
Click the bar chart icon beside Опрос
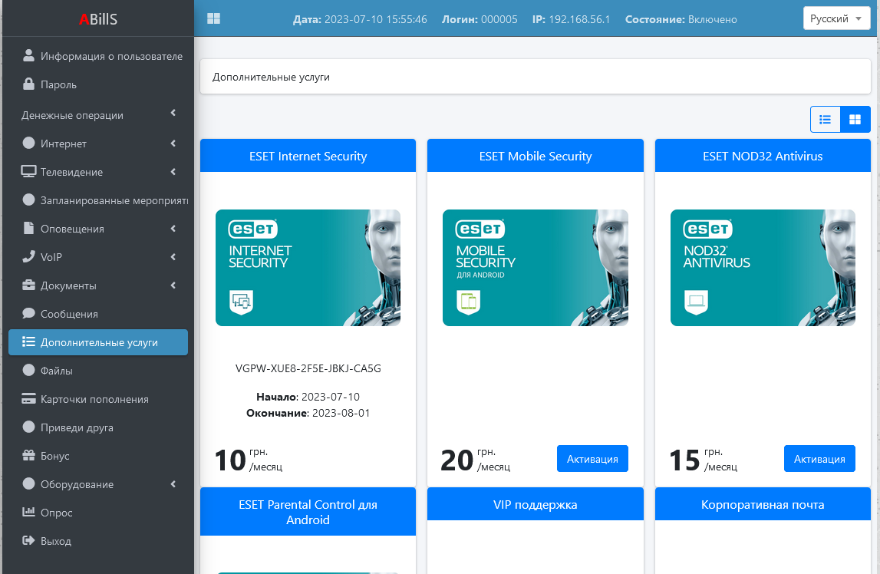tap(28, 512)
